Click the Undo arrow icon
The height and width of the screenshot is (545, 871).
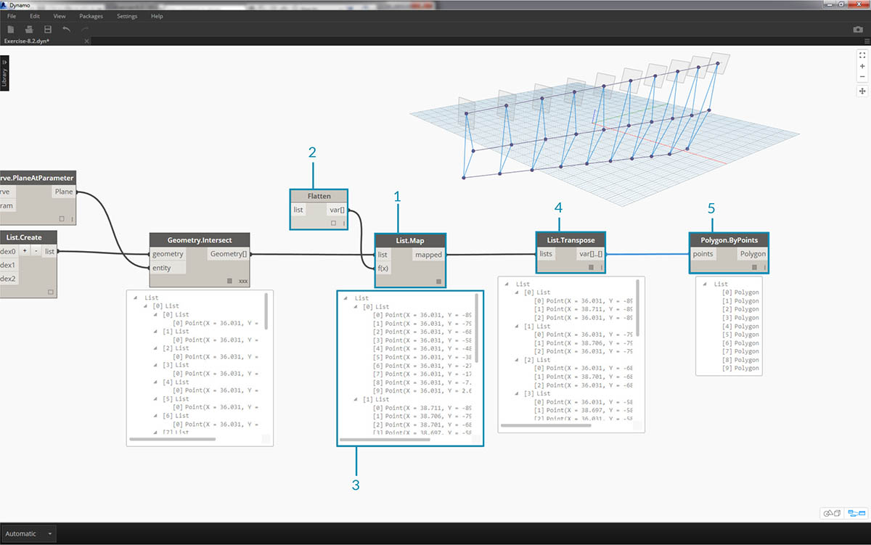pyautogui.click(x=67, y=30)
